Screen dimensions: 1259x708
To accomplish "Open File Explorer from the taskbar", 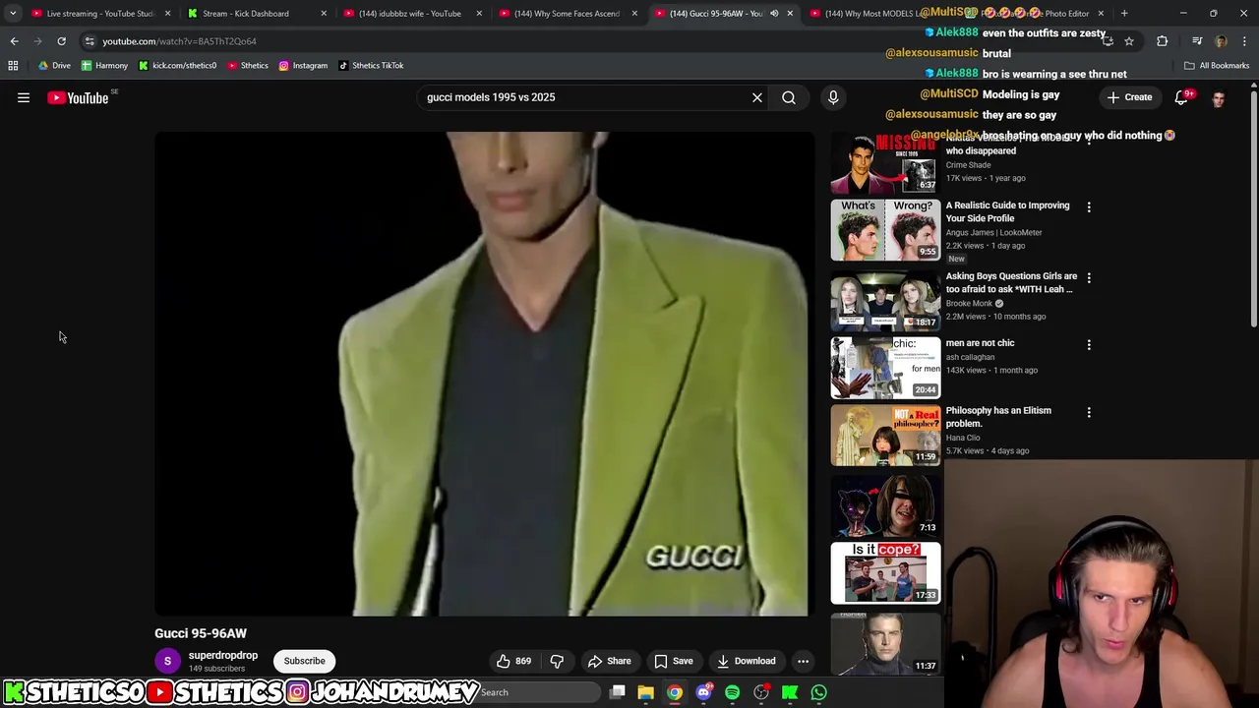I will tap(646, 692).
